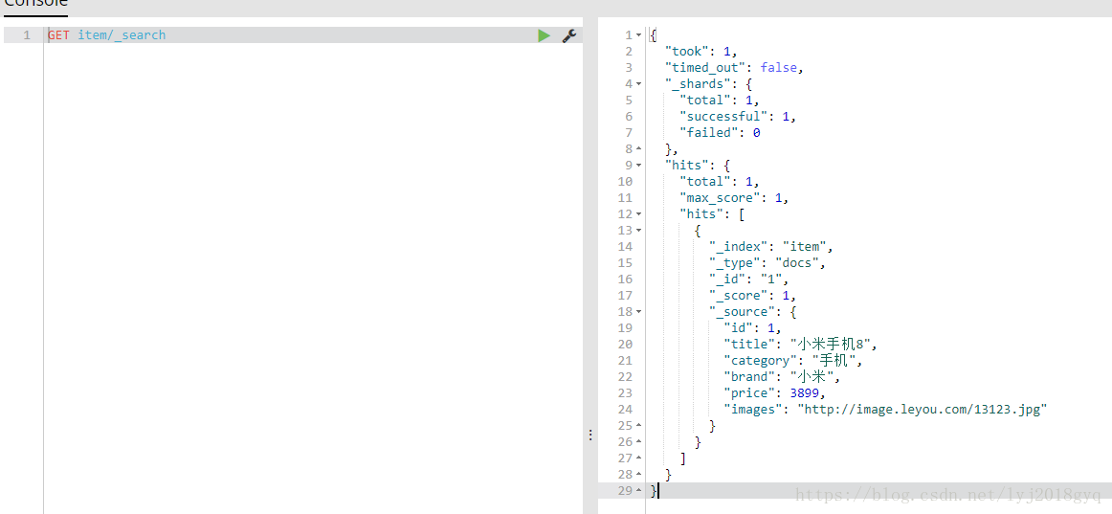Viewport: 1112px width, 514px height.
Task: Click the "brand": "小米" line
Action: pyautogui.click(x=782, y=377)
